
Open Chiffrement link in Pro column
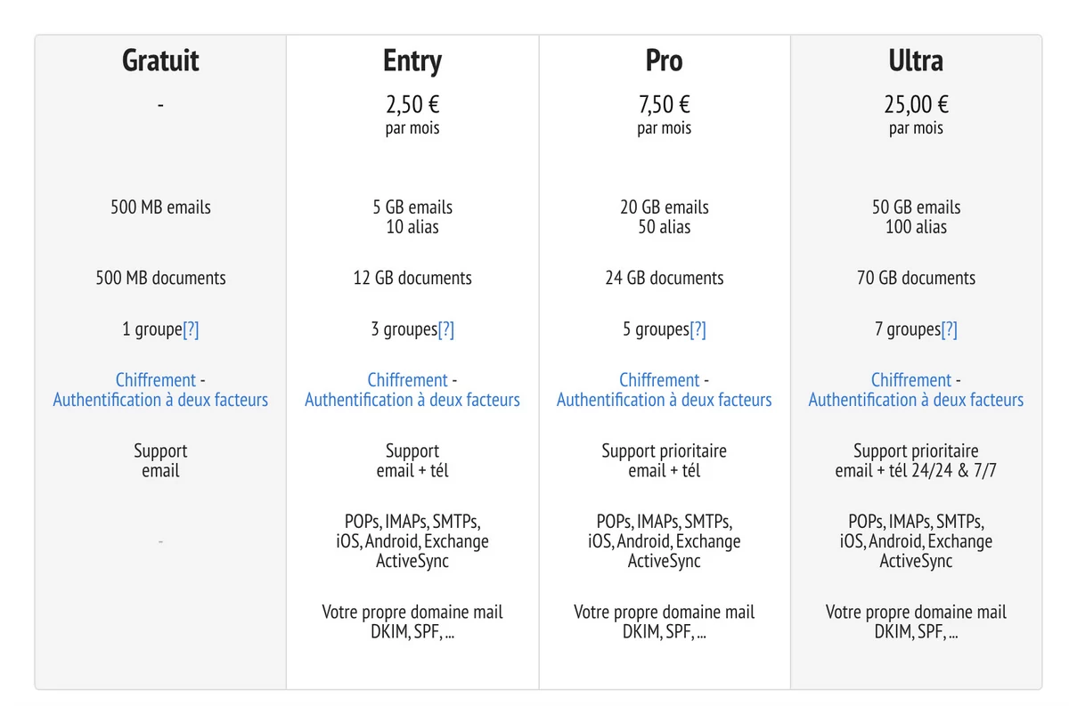pos(659,380)
